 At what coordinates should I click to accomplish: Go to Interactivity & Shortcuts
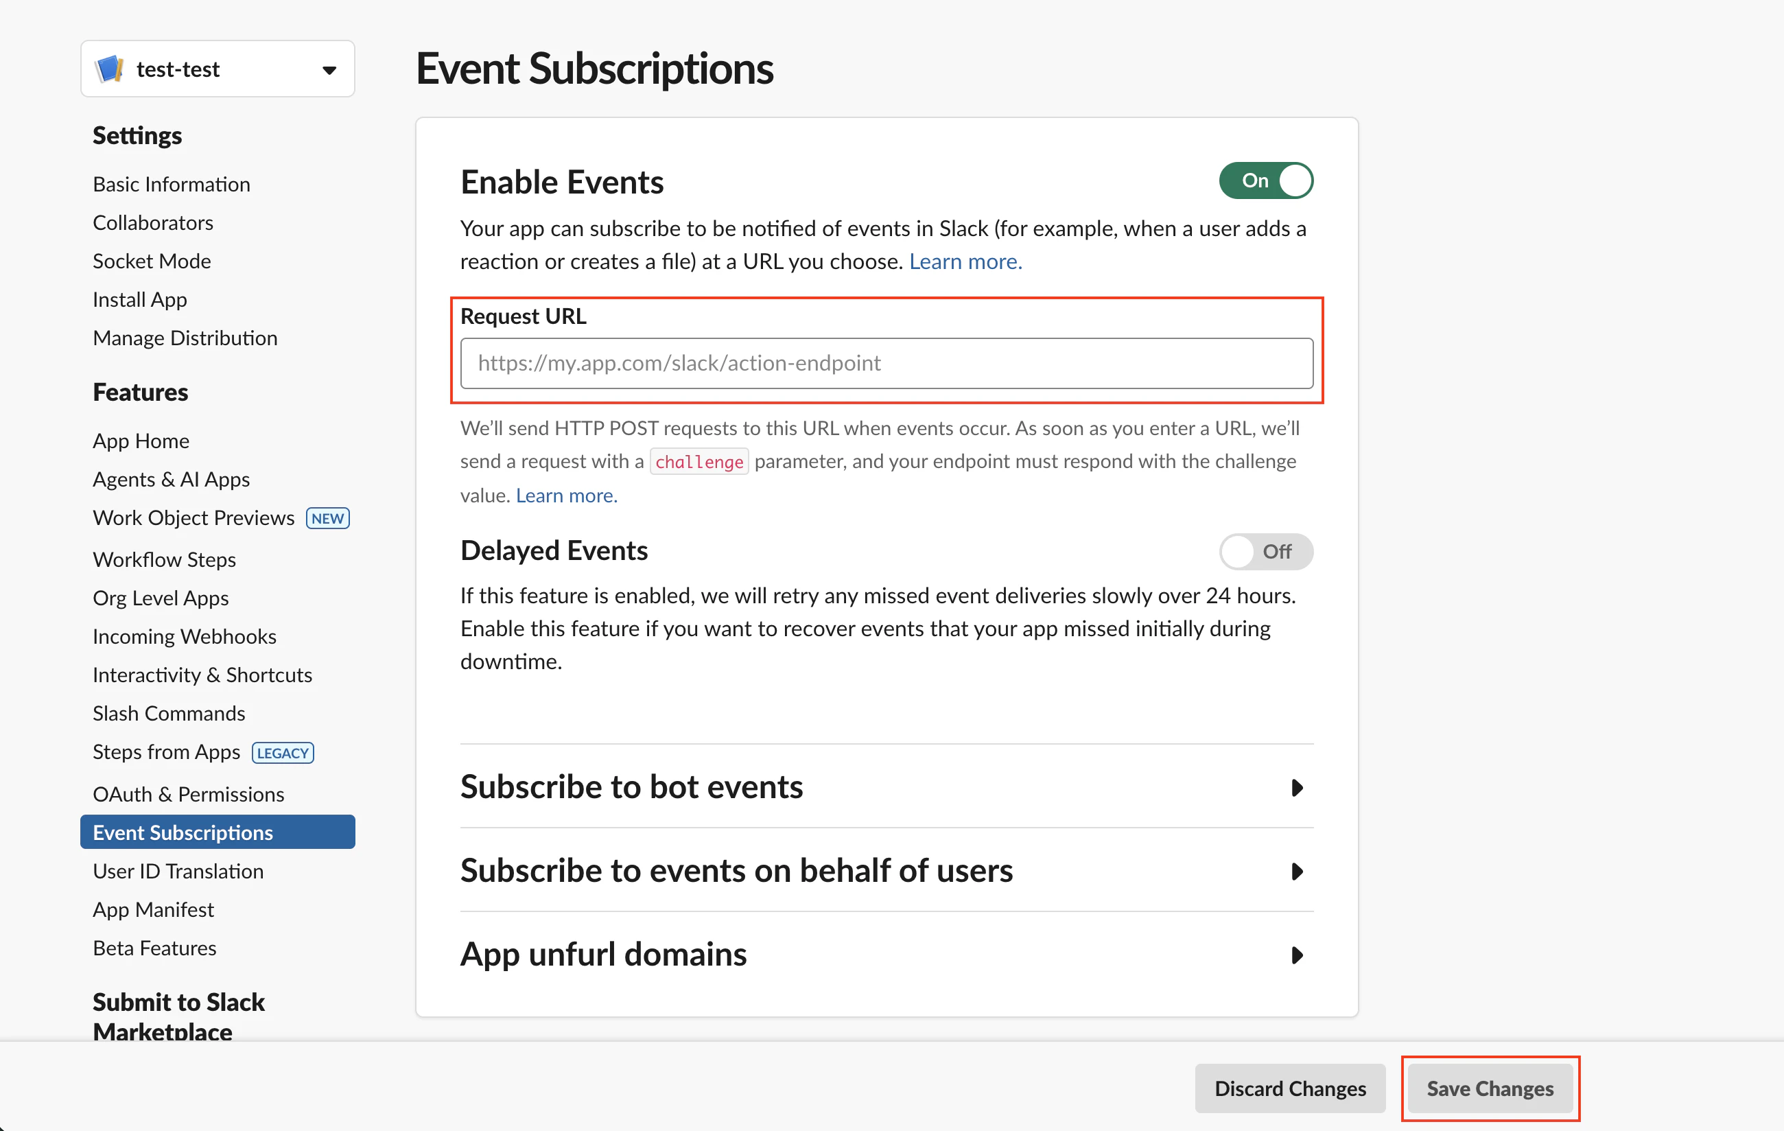pyautogui.click(x=202, y=675)
